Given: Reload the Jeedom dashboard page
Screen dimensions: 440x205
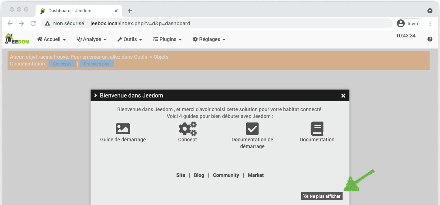Looking at the screenshot, I should coord(33,23).
